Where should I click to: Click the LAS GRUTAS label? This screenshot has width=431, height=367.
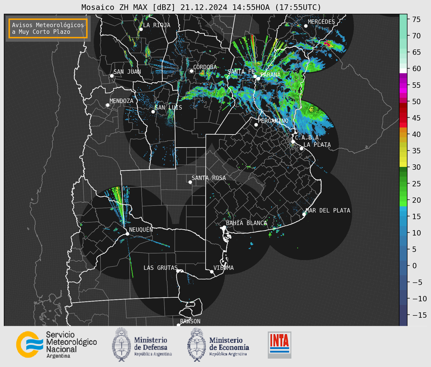point(160,268)
